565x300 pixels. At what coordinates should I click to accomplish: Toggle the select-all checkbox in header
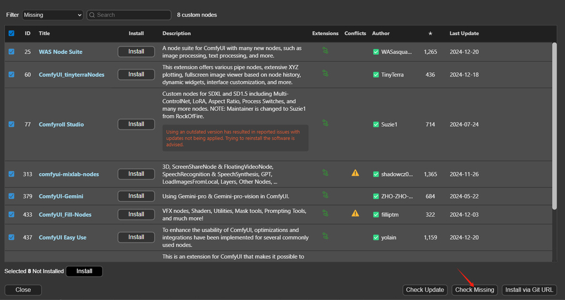tap(12, 34)
